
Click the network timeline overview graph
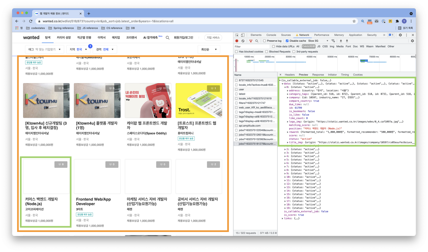(325, 63)
